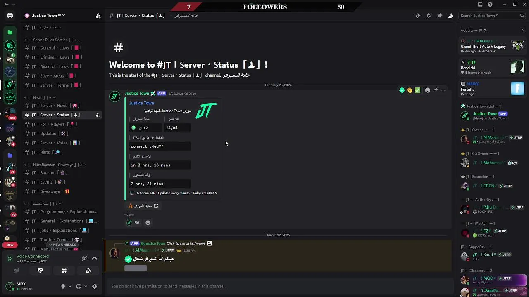Viewport: 529px width, 297px height.
Task: Open User Settings gear
Action: pos(94,286)
